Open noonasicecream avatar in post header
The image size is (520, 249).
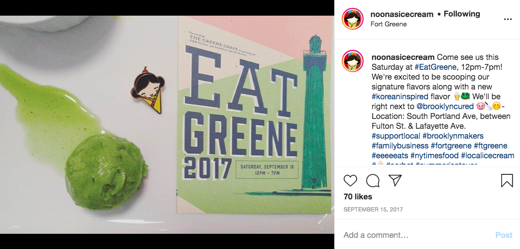point(353,19)
